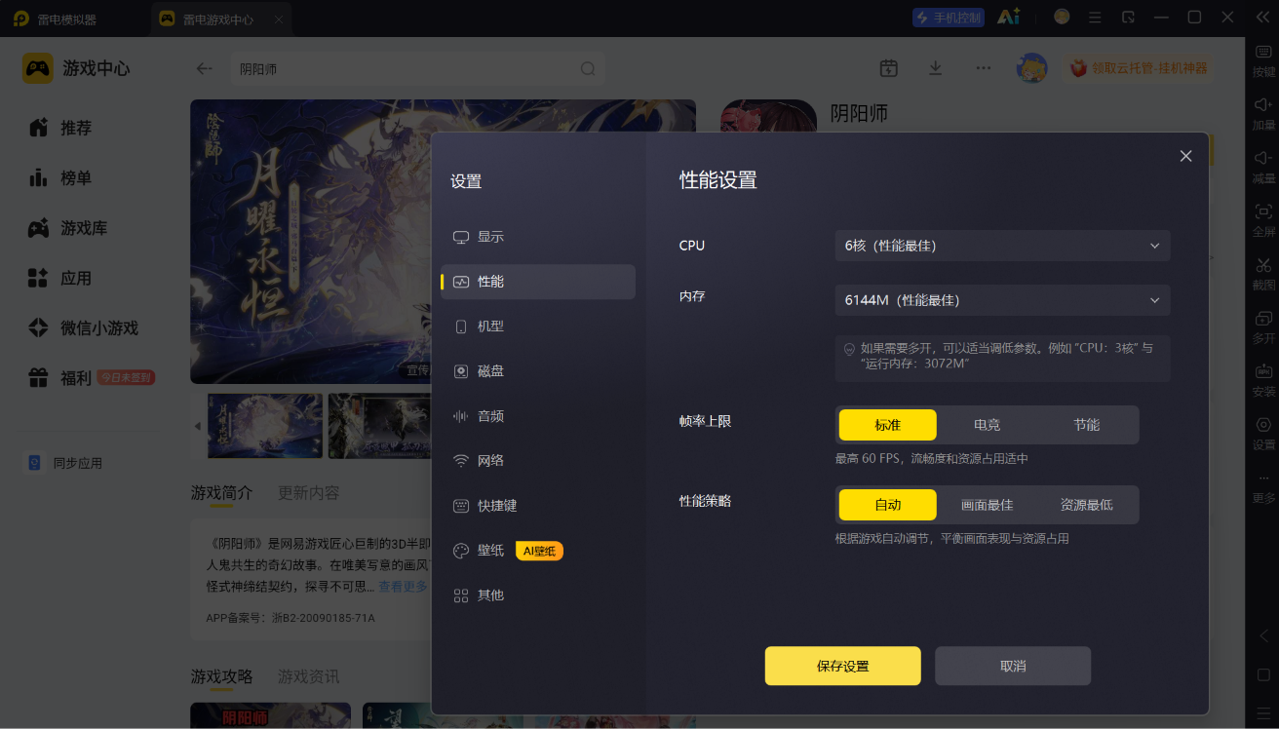Set performance strategy to 画面最佳
1279x729 pixels.
coord(987,505)
